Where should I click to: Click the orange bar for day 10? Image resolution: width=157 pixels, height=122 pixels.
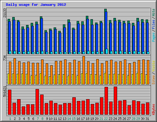(52, 75)
